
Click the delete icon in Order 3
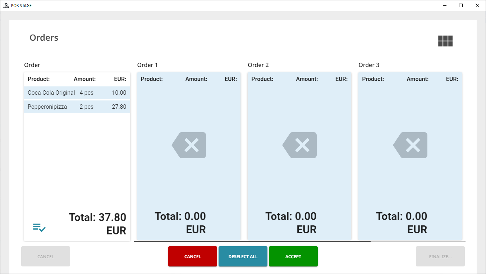coord(411,145)
